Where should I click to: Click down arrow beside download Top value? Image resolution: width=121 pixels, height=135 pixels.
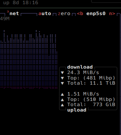point(62,78)
